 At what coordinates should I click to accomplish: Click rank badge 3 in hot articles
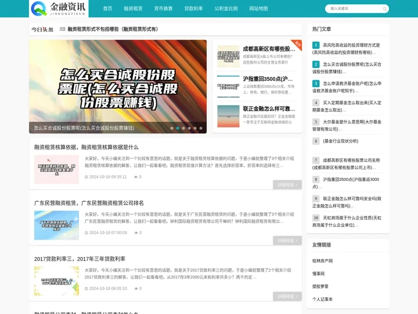click(316, 84)
